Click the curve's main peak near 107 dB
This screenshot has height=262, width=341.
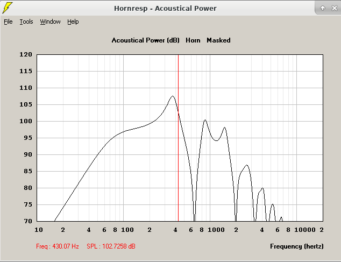173,96
